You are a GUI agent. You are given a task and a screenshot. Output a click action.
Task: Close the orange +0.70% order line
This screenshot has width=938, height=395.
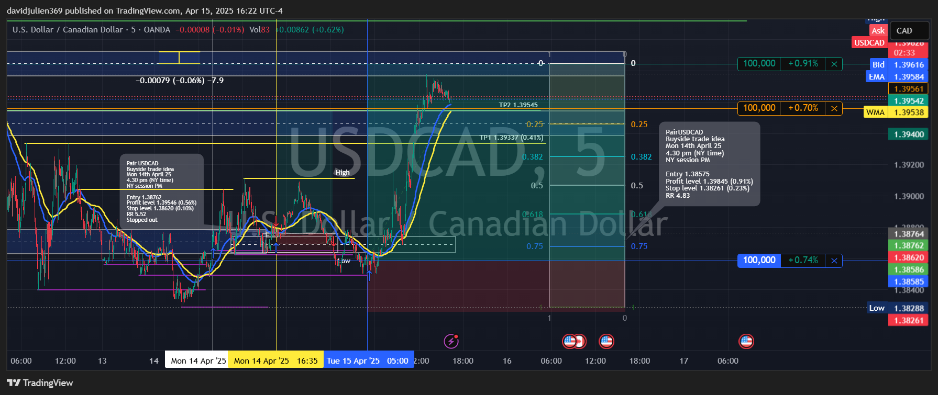834,108
